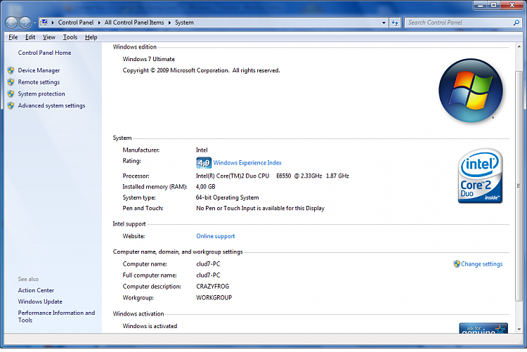Image resolution: width=527 pixels, height=352 pixels.
Task: Click the WORKGROUP value
Action: (x=214, y=297)
